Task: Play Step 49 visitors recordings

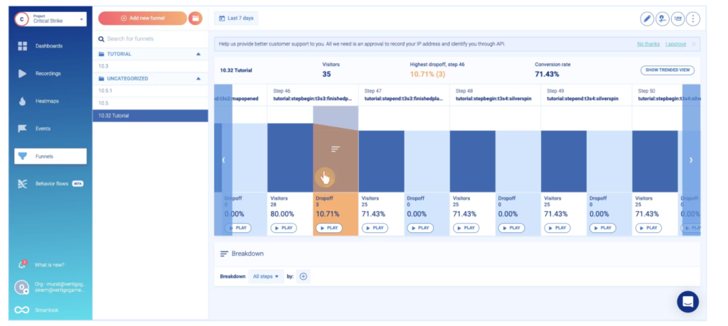Action: click(x=557, y=228)
